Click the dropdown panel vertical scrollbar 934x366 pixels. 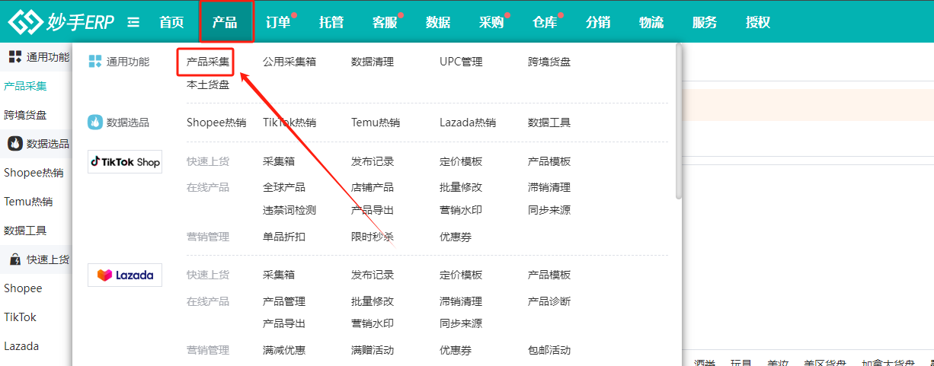point(678,122)
